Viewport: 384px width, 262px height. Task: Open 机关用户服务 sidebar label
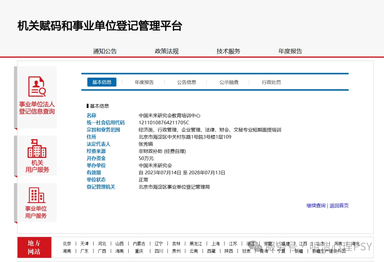point(37,166)
